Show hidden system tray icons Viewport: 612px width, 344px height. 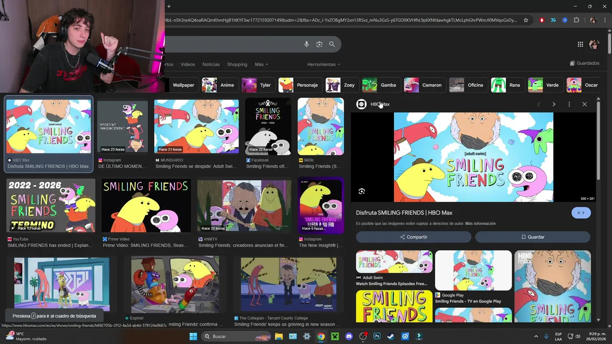[x=536, y=336]
